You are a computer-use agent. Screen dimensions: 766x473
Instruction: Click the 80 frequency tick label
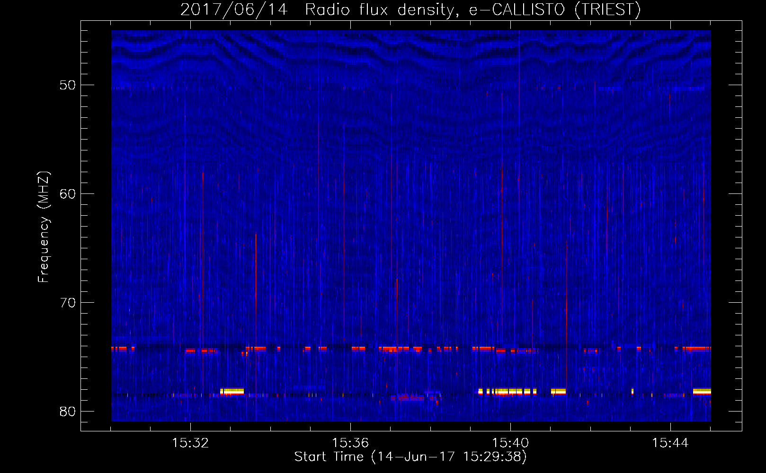(x=68, y=412)
